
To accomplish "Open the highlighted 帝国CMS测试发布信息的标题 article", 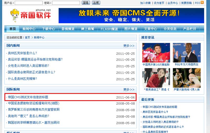I will pos(28,97).
